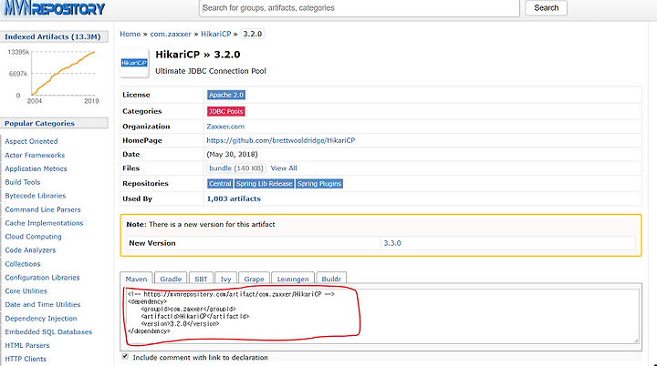This screenshot has width=657, height=366.
Task: Open the Date and Time Utilities category
Action: click(43, 304)
